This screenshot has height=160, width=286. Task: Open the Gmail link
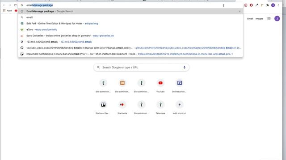[250, 19]
